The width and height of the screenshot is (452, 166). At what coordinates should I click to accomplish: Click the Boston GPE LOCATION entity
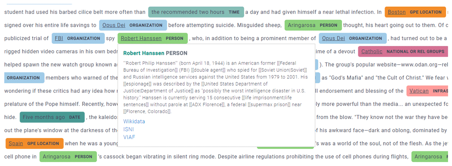tap(415, 12)
